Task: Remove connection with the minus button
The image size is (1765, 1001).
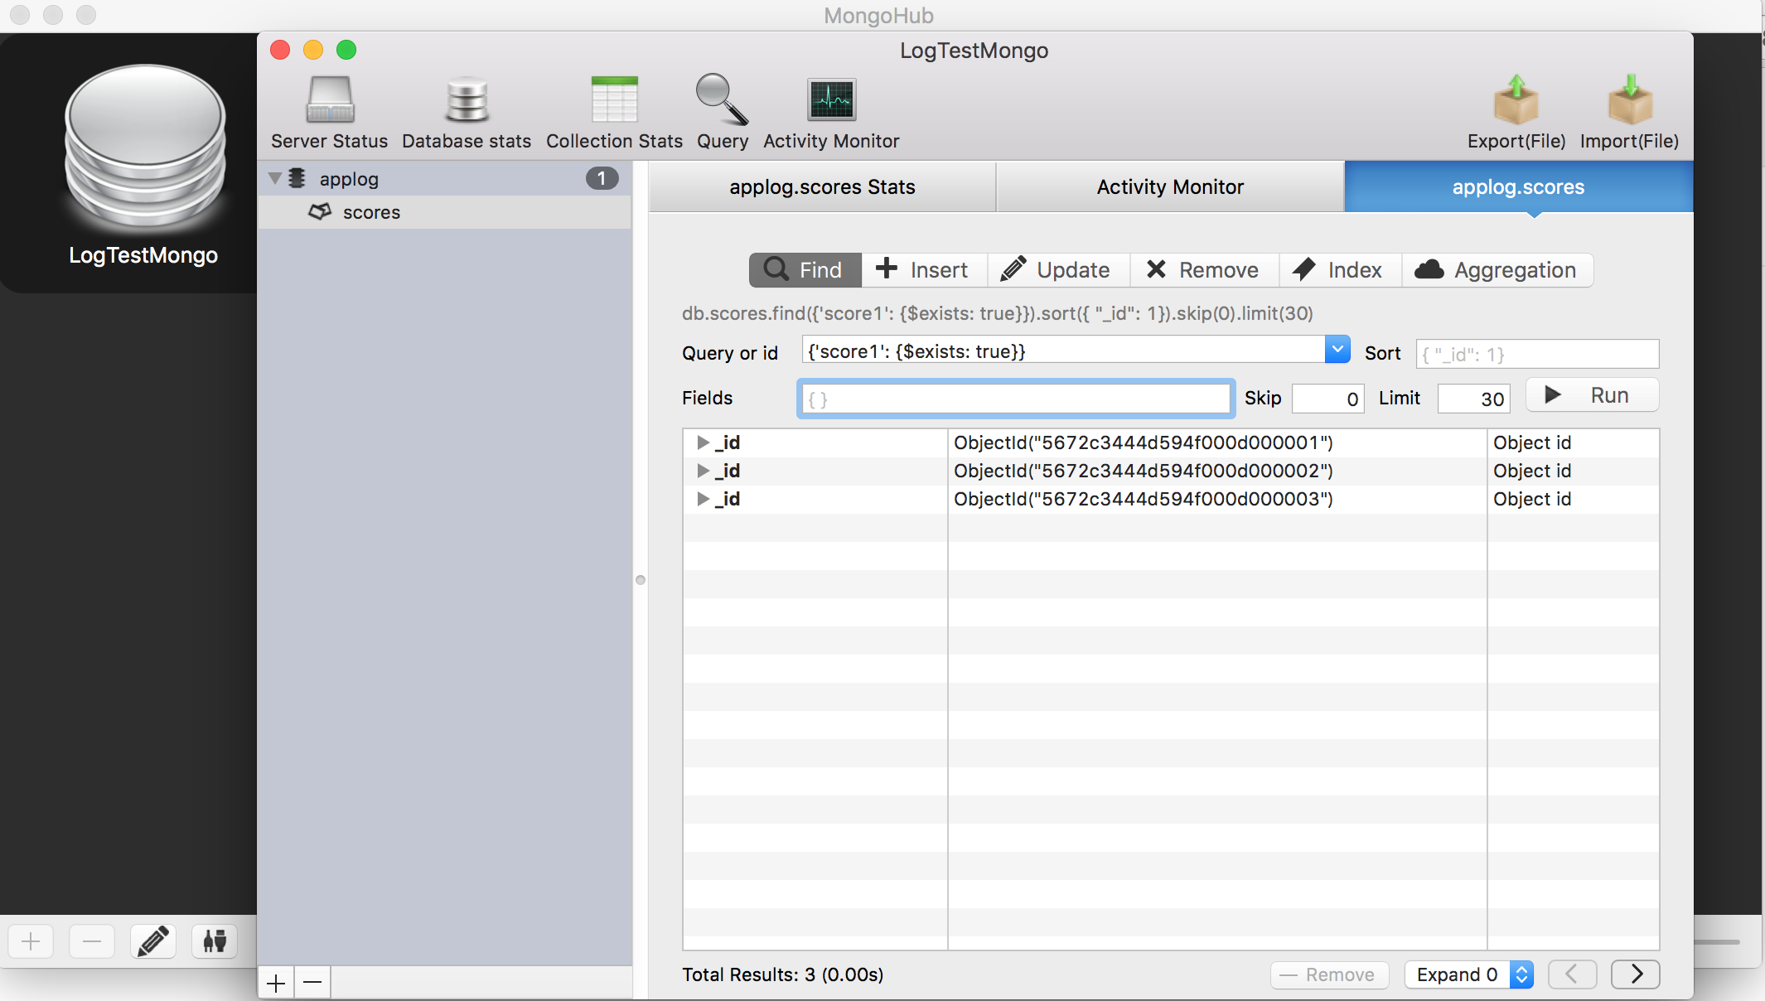Action: (92, 941)
